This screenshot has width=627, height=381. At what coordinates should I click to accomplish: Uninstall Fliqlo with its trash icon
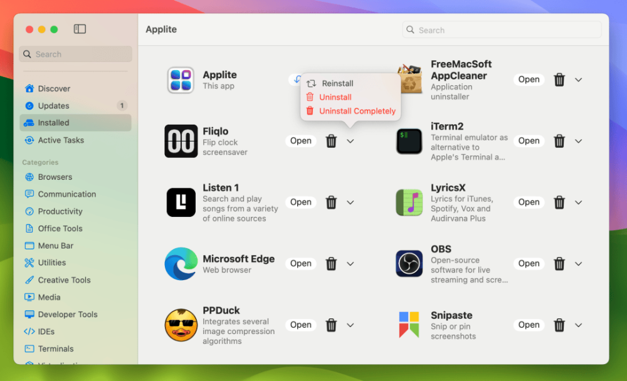click(x=331, y=141)
